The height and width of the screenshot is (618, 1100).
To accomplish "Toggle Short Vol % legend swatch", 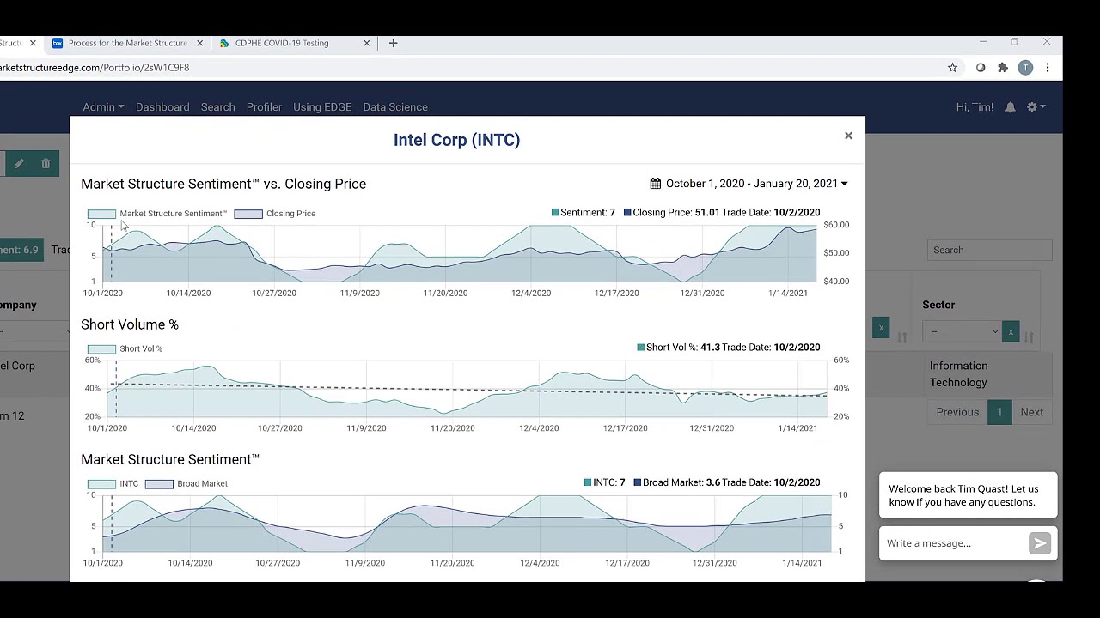I will (x=101, y=348).
